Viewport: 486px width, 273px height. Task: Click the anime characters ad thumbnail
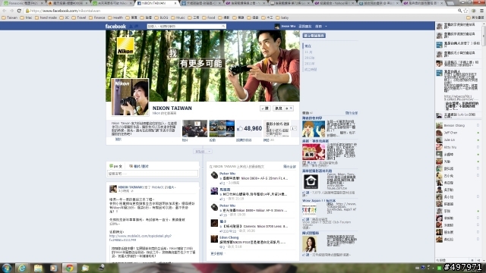(314, 128)
